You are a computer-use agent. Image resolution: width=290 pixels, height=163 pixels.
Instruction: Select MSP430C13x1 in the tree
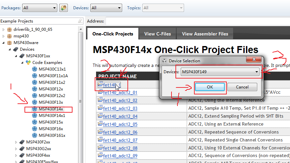(52, 69)
